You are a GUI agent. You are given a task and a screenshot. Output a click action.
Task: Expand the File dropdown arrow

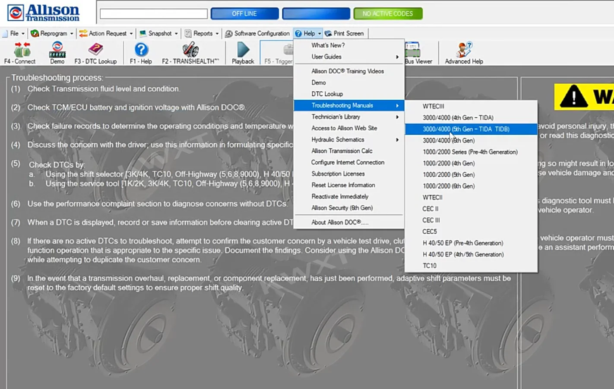click(x=23, y=34)
